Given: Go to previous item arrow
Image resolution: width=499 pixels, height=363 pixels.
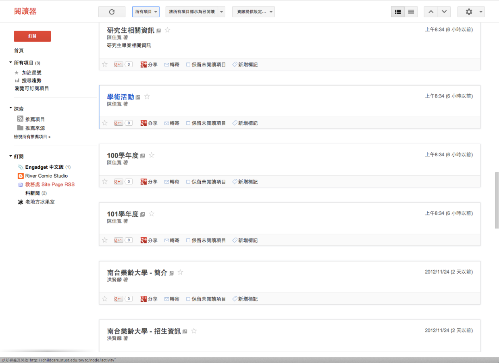Looking at the screenshot, I should point(431,12).
